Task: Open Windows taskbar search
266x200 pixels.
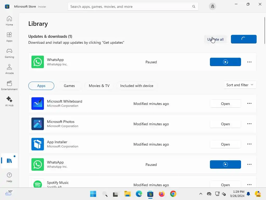Action: [x=105, y=194]
